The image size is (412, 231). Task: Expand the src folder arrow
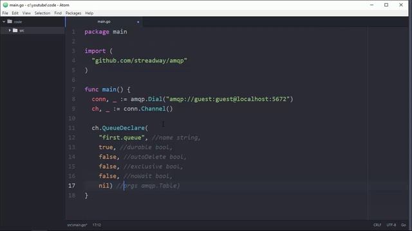10,30
